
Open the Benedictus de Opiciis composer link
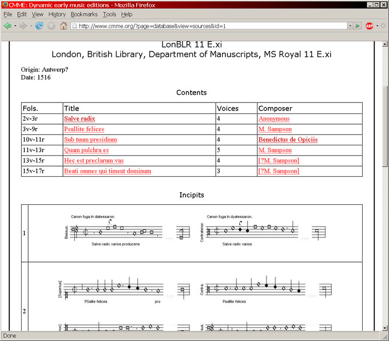(288, 140)
